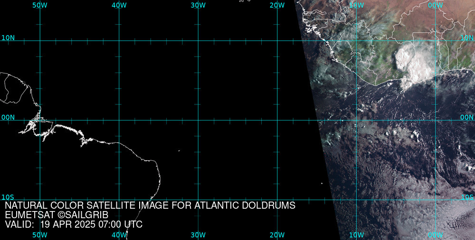Screen dimensions: 475x240
Task: Pick the 10N latitude label on the right side
Action: (467, 38)
